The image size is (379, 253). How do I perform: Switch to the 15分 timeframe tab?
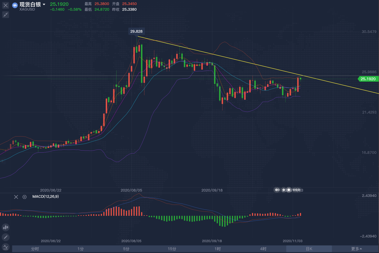coord(172,249)
